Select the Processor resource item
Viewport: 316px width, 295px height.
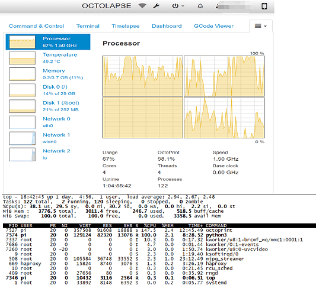click(x=48, y=42)
